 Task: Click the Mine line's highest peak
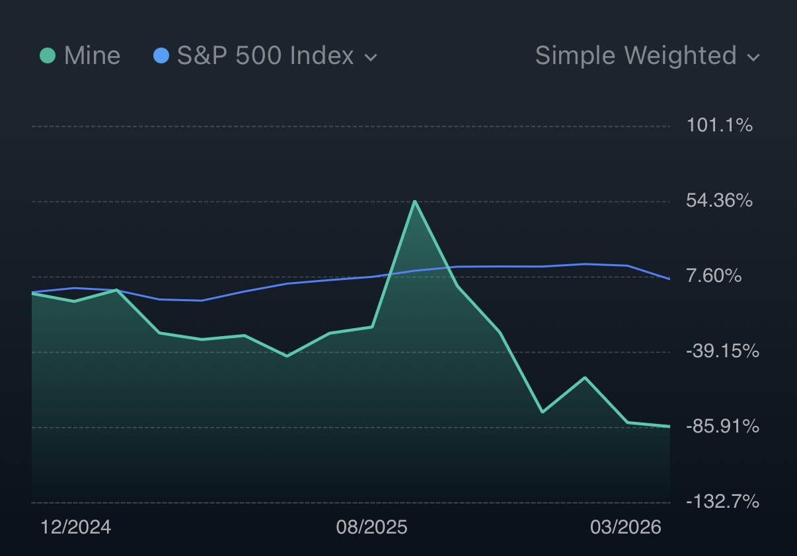pos(414,201)
